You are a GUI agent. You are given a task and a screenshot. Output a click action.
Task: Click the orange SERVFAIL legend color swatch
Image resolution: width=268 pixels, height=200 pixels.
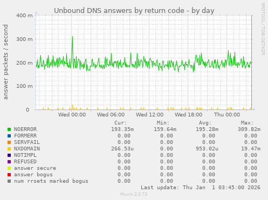coord(9,142)
